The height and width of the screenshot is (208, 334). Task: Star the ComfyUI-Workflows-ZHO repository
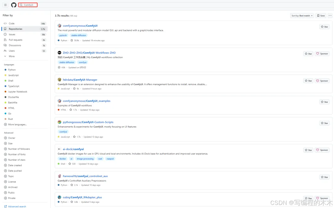tap(308, 54)
